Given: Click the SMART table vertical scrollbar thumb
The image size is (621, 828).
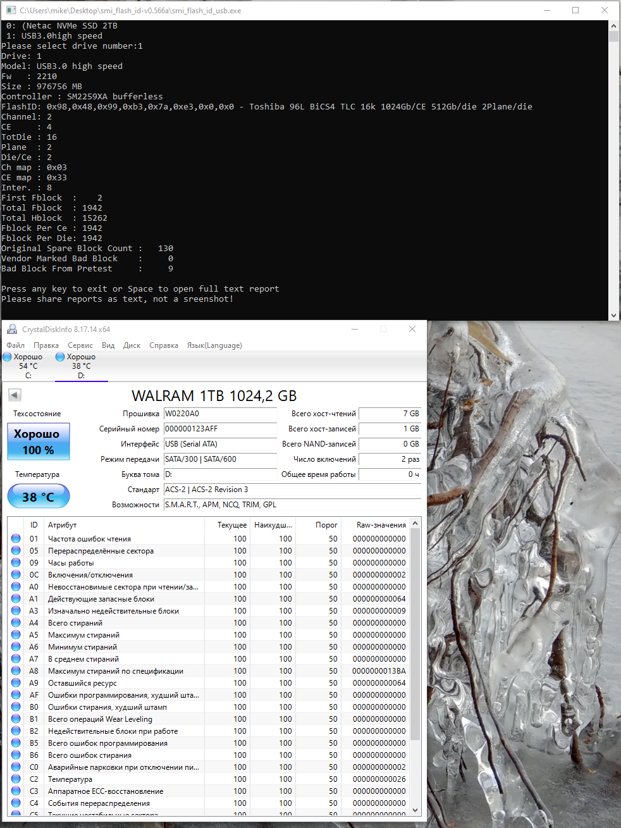Looking at the screenshot, I should pyautogui.click(x=415, y=634).
